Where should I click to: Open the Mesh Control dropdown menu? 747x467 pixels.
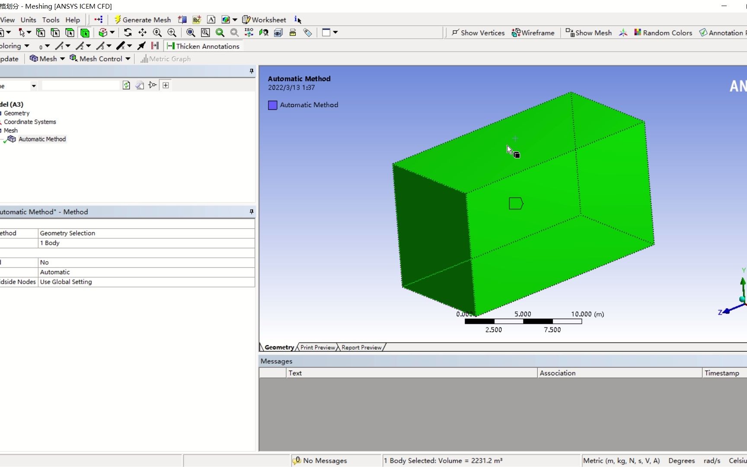[x=100, y=59]
